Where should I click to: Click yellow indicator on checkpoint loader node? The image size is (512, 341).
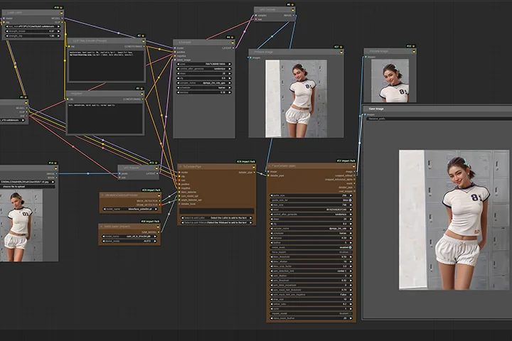coord(26,102)
